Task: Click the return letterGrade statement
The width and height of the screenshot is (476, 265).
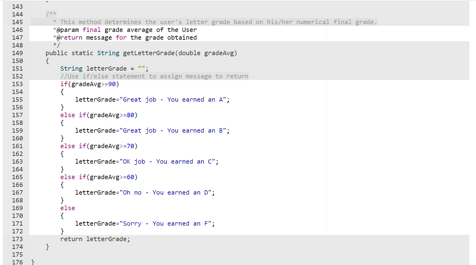Action: pyautogui.click(x=95, y=239)
